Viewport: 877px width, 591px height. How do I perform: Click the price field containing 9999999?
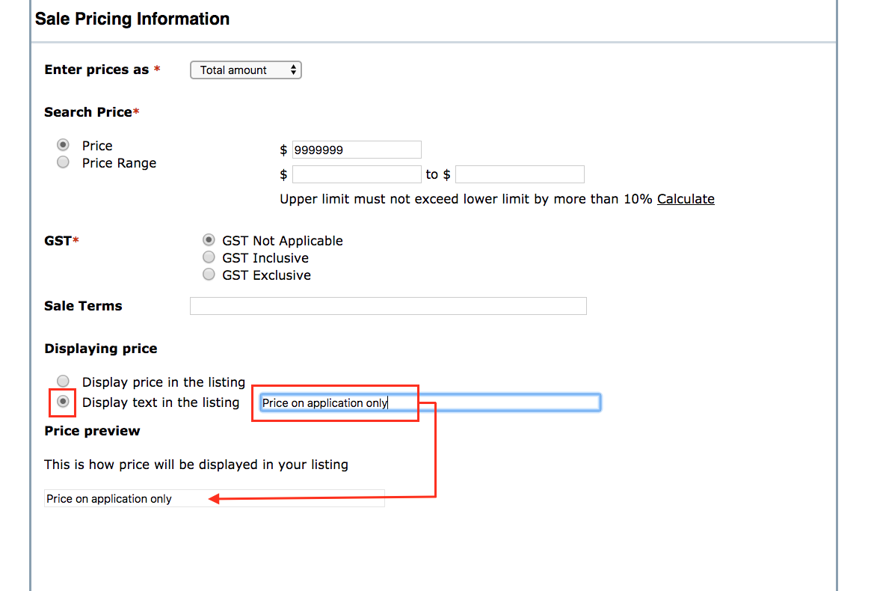point(357,150)
